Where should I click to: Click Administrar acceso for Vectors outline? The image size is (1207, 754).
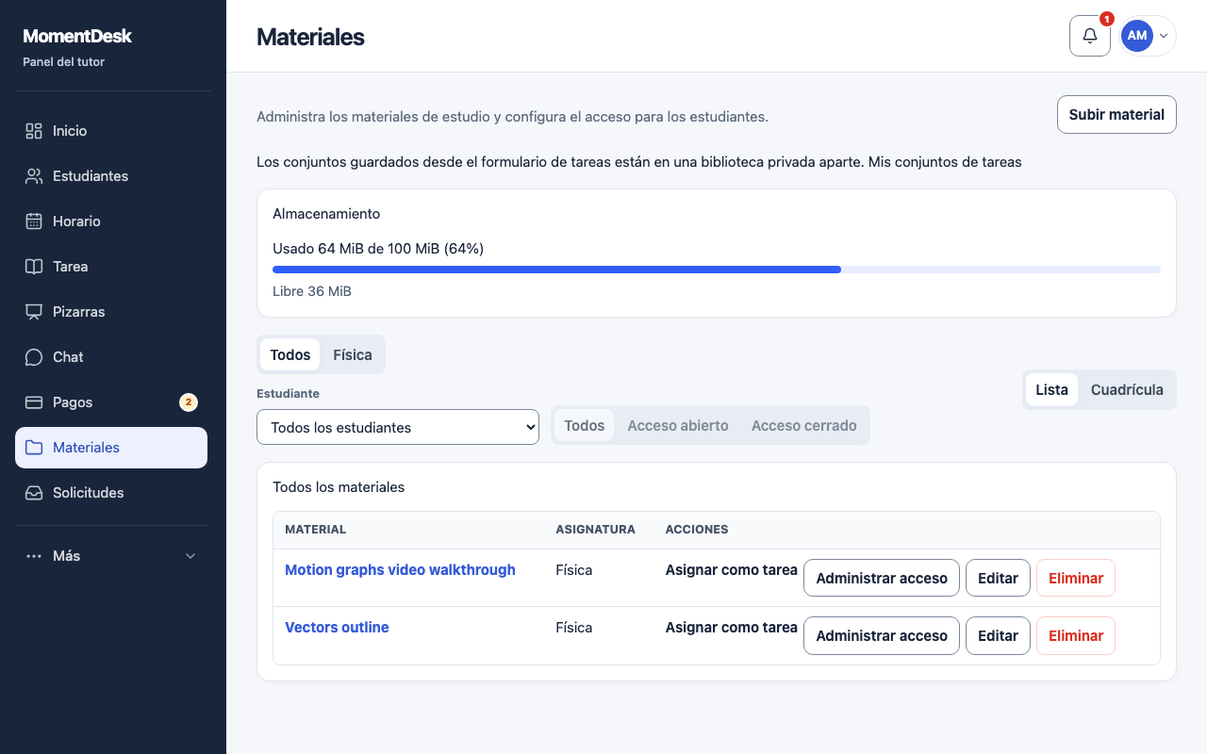[x=882, y=636]
